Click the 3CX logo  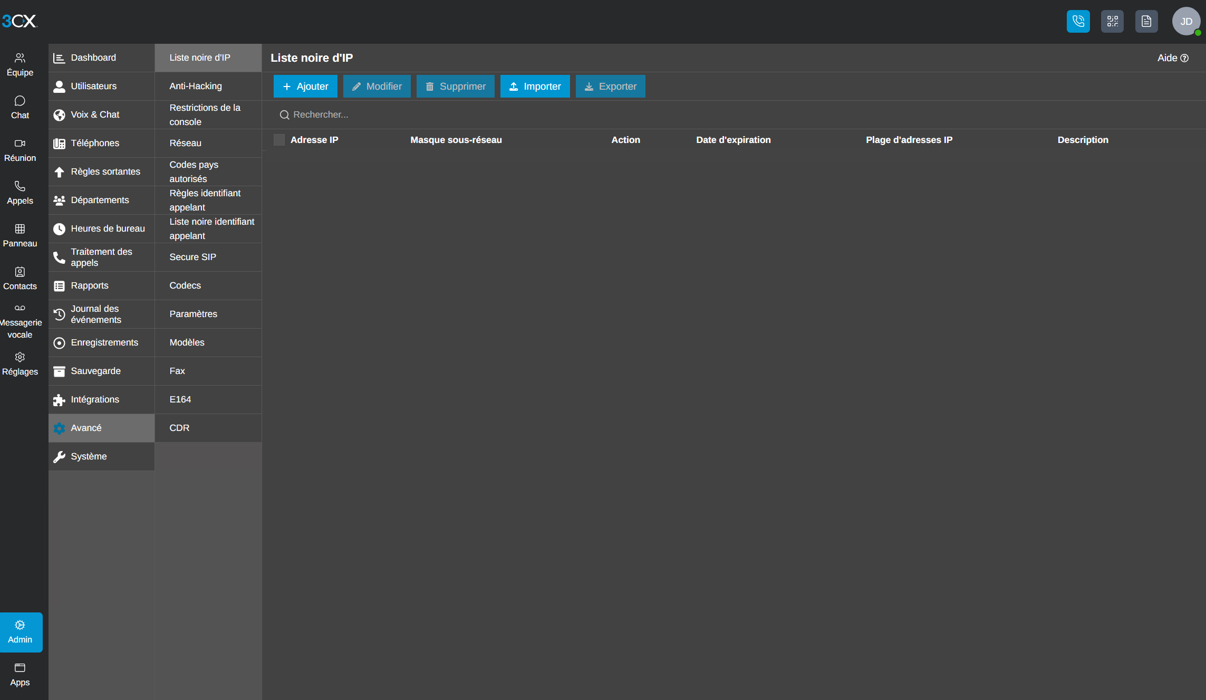pos(20,21)
